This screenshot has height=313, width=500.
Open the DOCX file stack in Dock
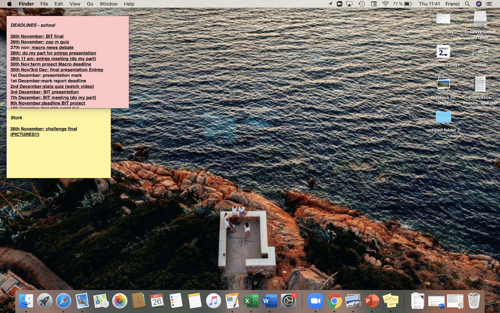[x=417, y=301]
